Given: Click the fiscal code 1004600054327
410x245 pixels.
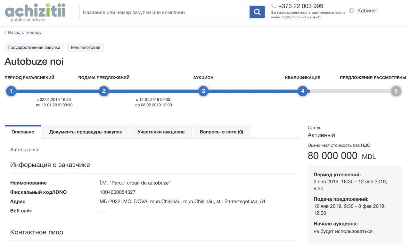Looking at the screenshot, I should tap(118, 192).
